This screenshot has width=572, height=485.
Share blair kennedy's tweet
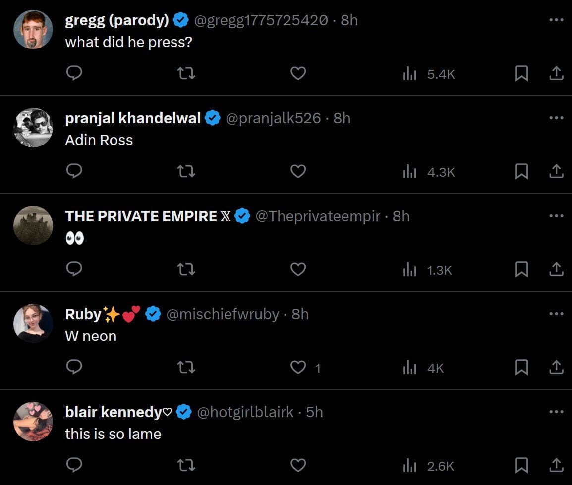[556, 465]
